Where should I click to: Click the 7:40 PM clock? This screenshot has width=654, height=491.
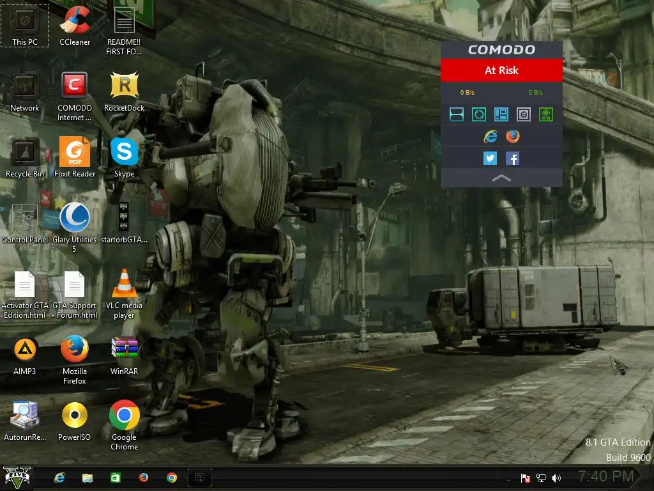point(605,476)
